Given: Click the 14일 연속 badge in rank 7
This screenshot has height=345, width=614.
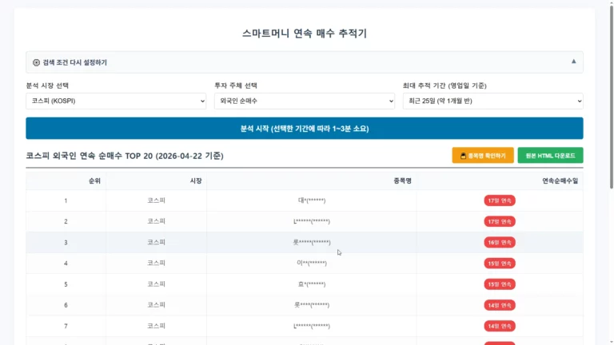Looking at the screenshot, I should tap(500, 326).
